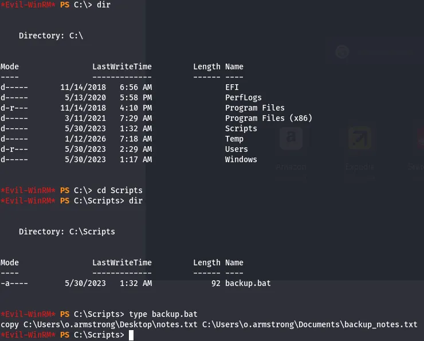Image resolution: width=424 pixels, height=341 pixels.
Task: Click the backup.bat file name in listing
Action: pos(248,283)
